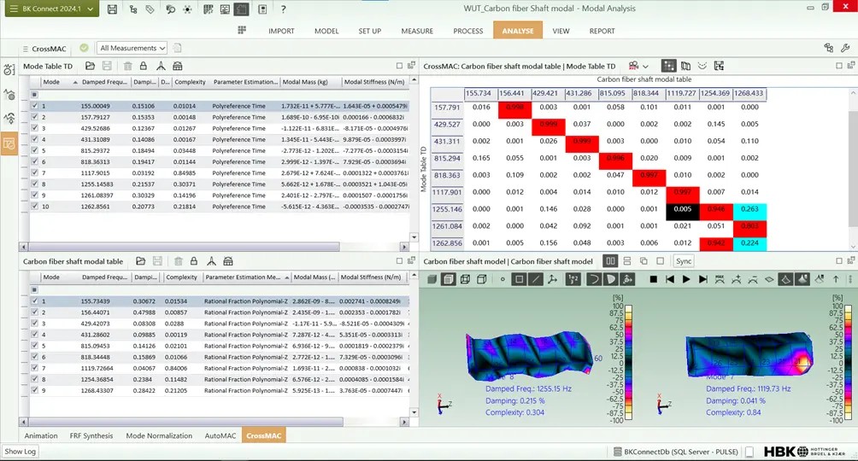The image size is (858, 461).
Task: Open the grid launcher icon beside IMPORT
Action: pos(242,30)
